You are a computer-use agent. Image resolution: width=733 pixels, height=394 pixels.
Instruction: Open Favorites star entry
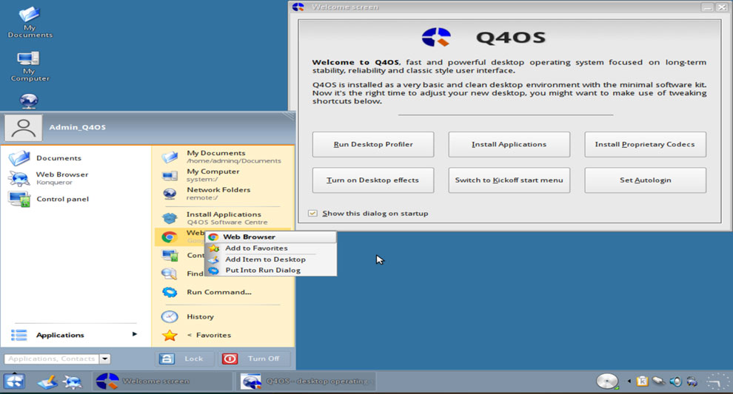tap(196, 335)
